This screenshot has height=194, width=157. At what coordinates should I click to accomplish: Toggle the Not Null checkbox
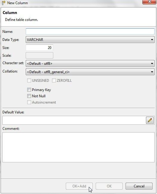pyautogui.click(x=29, y=96)
